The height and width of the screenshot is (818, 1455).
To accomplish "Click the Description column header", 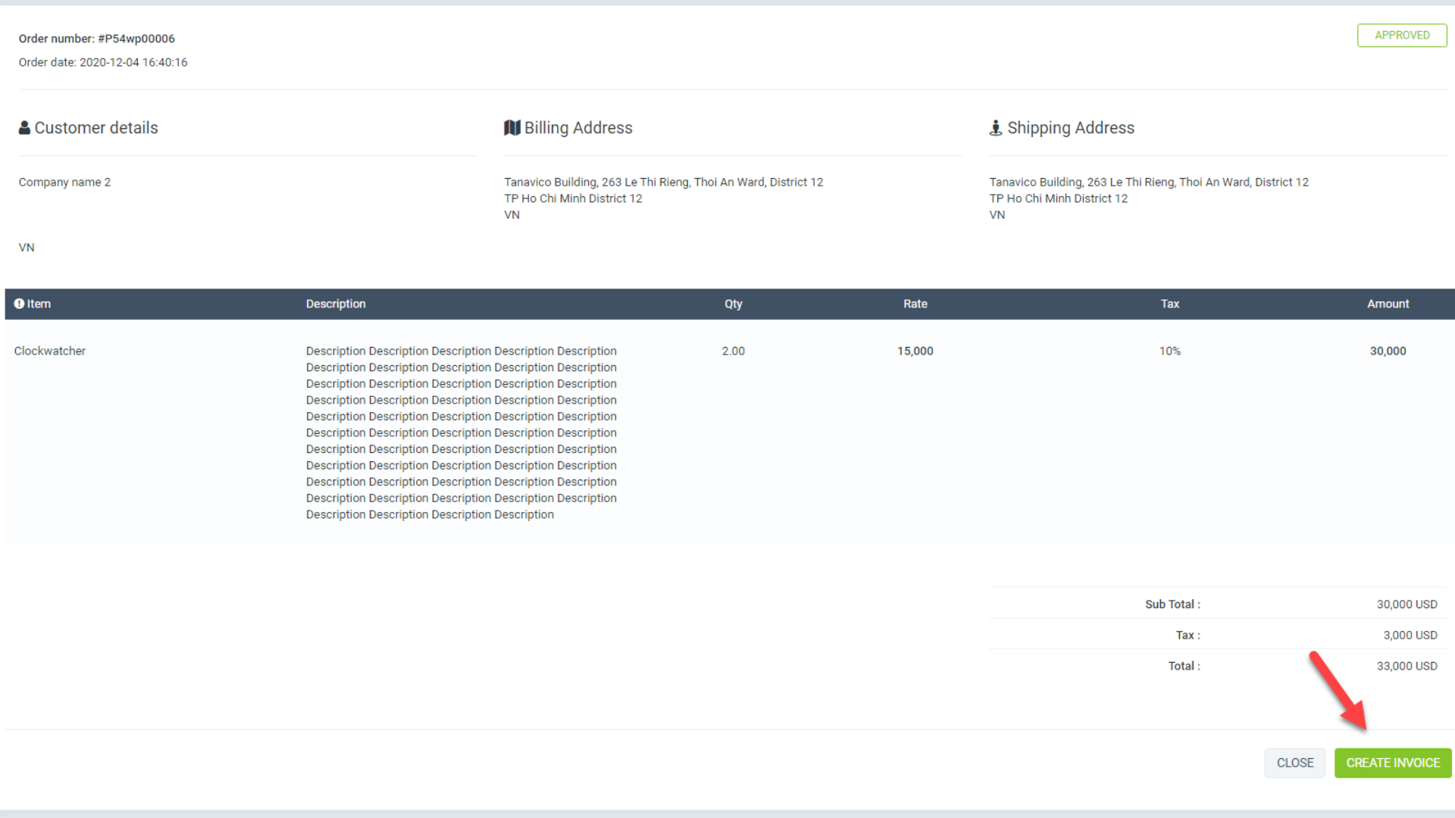I will pos(336,304).
